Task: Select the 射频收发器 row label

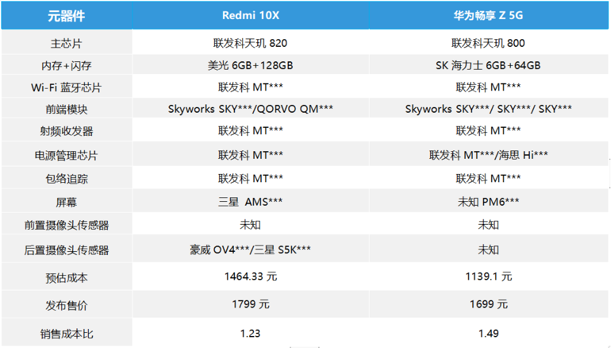Action: [66, 131]
